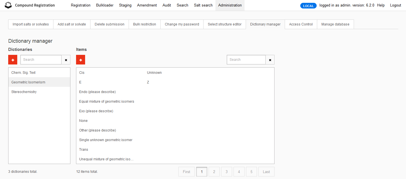Open the Dictionary manager section
This screenshot has width=406, height=179.
tap(265, 24)
